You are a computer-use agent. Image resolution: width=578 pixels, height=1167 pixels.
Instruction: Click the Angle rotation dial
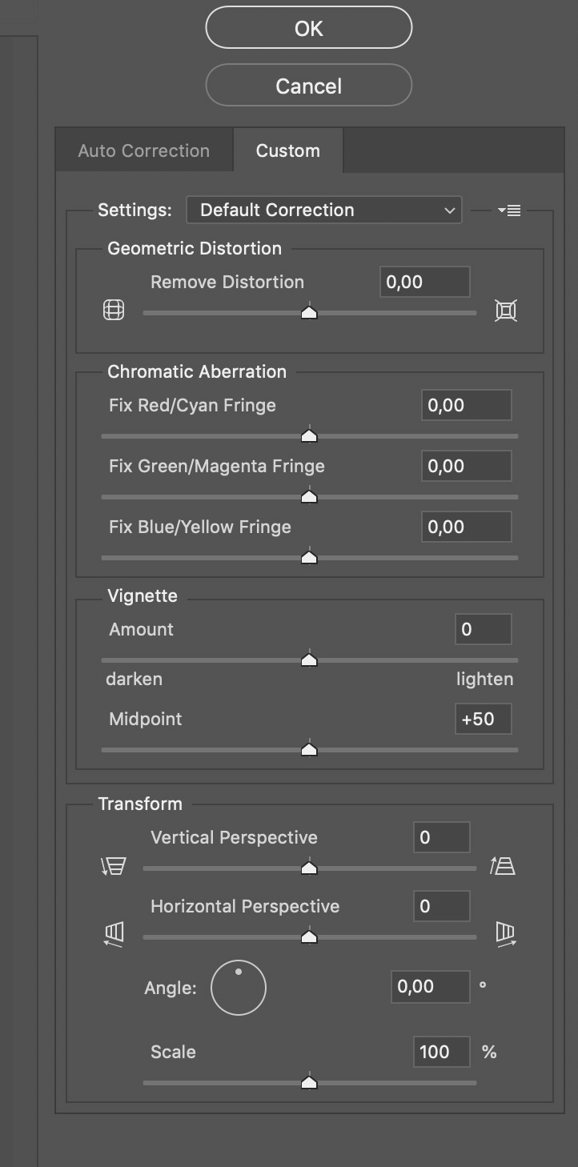[x=239, y=988]
